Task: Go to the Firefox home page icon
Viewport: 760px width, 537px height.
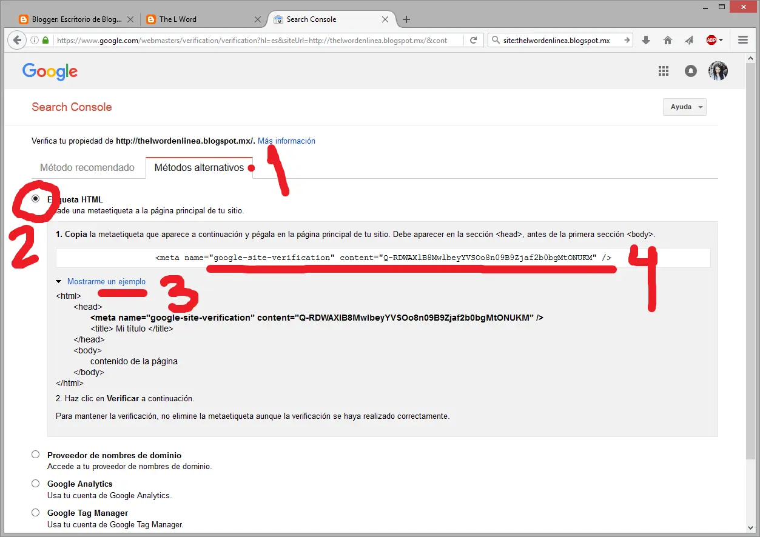Action: click(x=668, y=40)
